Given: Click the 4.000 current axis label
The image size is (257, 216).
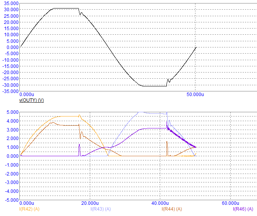Looking at the screenshot, I should [12, 121].
